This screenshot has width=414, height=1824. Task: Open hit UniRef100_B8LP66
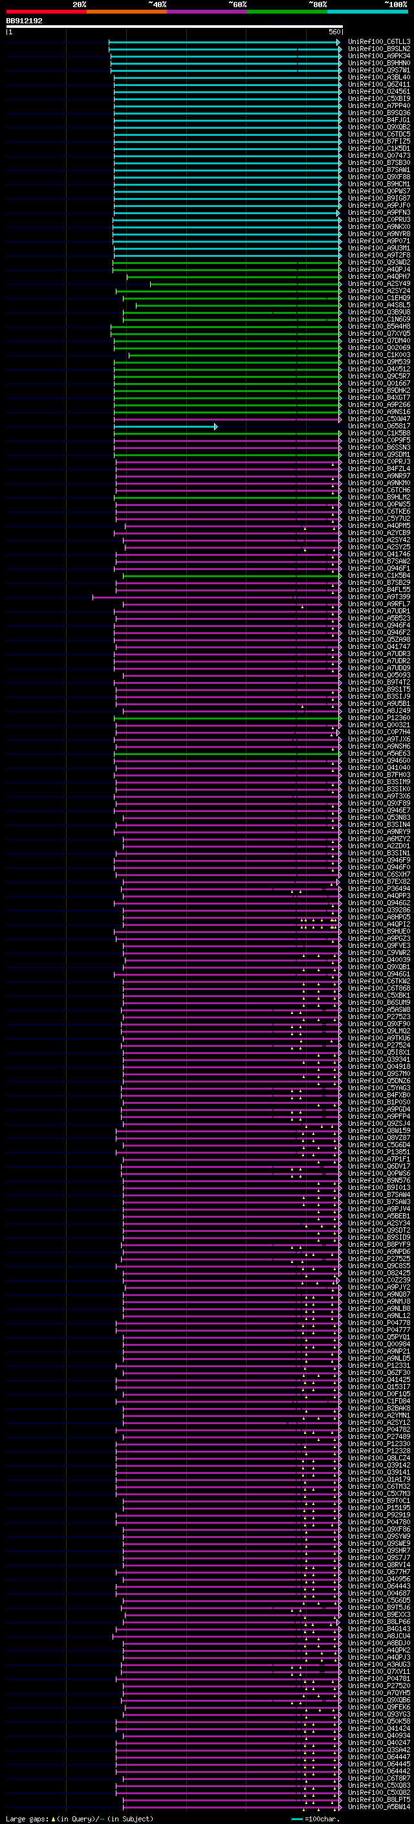(x=378, y=1621)
